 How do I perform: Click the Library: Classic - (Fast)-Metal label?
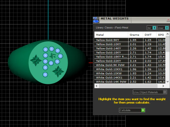click(112, 28)
